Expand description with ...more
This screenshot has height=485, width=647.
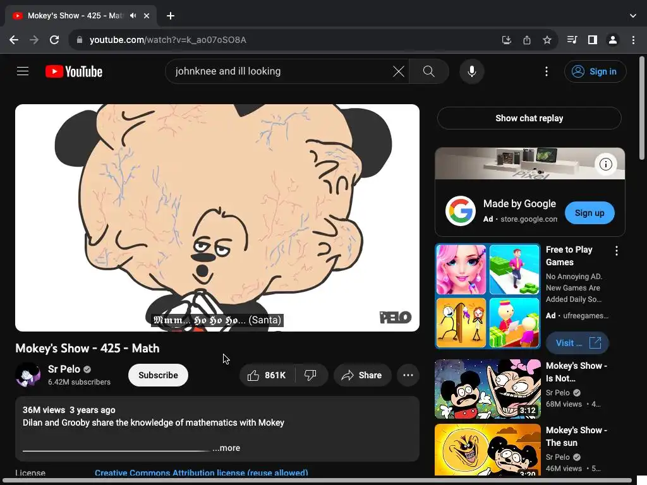(x=226, y=448)
